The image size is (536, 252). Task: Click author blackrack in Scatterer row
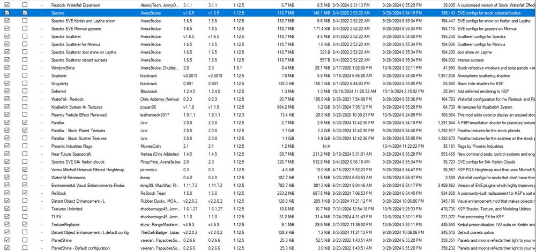(148, 75)
